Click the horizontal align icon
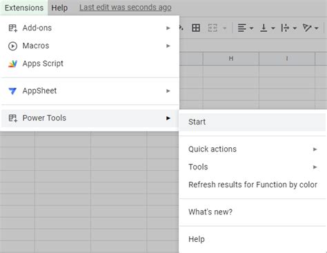Image resolution: width=327 pixels, height=253 pixels. coord(241,28)
